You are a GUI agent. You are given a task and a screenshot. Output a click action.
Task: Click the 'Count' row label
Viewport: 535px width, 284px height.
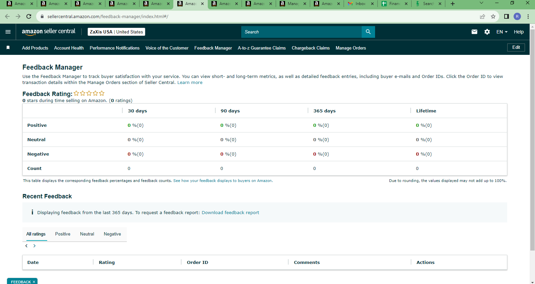34,168
